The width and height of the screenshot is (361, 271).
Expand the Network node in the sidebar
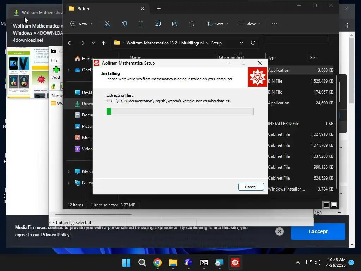click(68, 183)
